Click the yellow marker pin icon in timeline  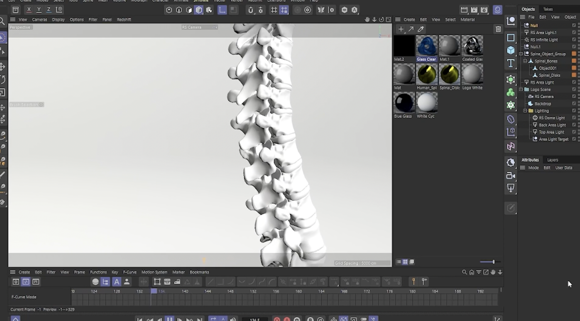pyautogui.click(x=414, y=281)
